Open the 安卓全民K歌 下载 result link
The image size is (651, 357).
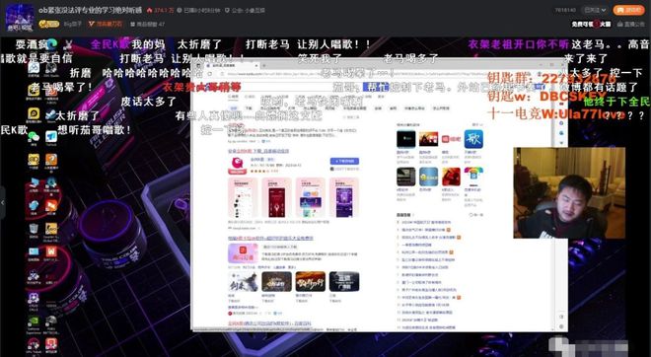click(x=258, y=151)
